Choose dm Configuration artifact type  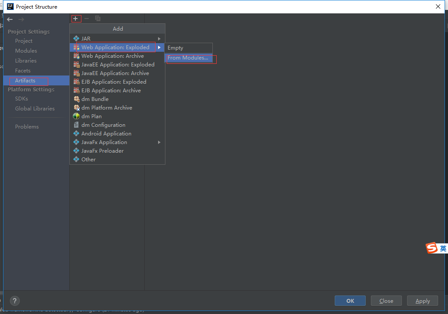coord(117,125)
